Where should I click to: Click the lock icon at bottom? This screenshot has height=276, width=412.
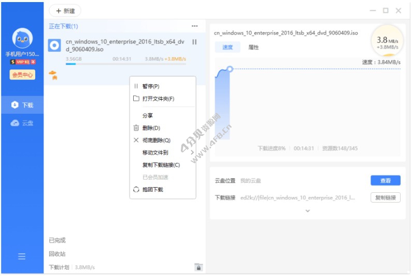[x=198, y=267]
